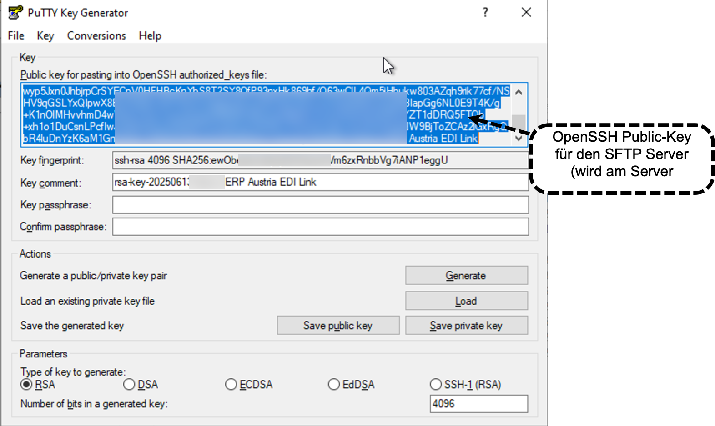Focus the Confirm passphrase field
This screenshot has height=426, width=715.
point(320,226)
